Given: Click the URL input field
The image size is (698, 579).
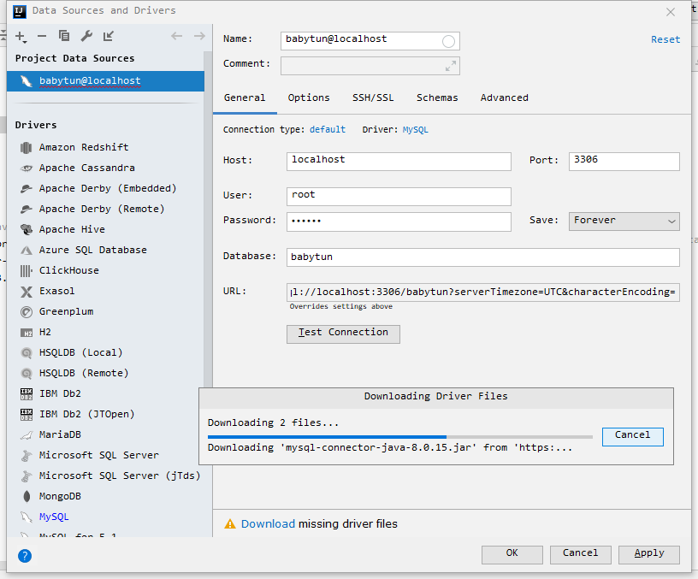Looking at the screenshot, I should 483,292.
